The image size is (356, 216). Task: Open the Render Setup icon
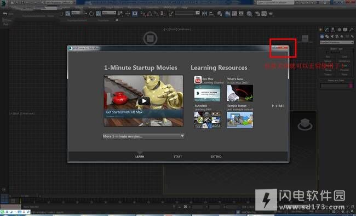[257, 14]
